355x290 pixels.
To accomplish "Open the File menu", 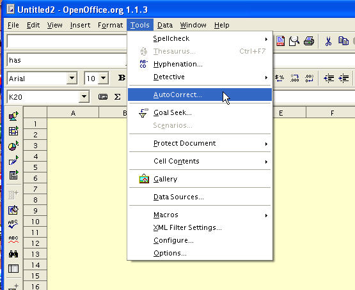I will click(x=13, y=25).
